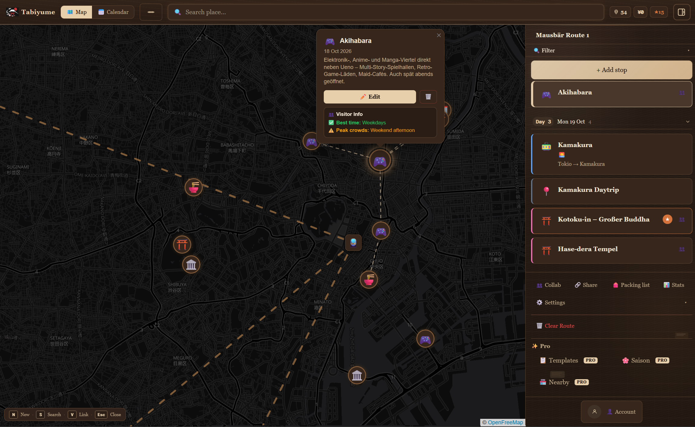Collapse the right sidebar with the panel toggle
This screenshot has height=427, width=695.
click(x=682, y=12)
